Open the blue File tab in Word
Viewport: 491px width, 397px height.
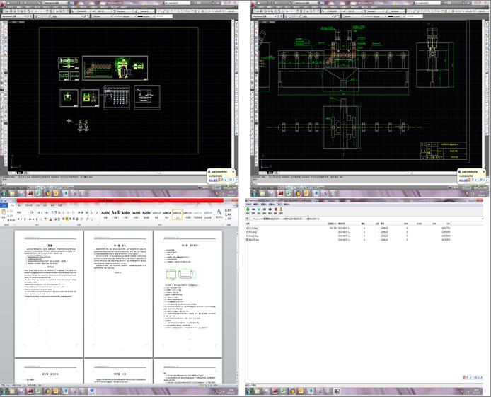point(4,205)
